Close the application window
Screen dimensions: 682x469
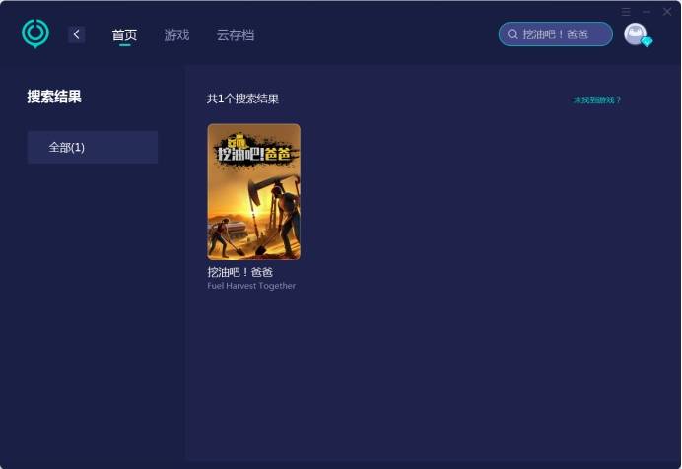pos(667,12)
